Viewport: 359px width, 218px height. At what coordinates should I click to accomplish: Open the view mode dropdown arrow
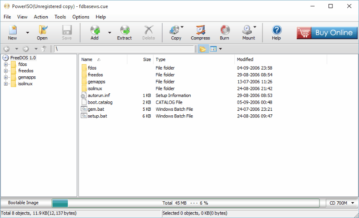pyautogui.click(x=220, y=49)
